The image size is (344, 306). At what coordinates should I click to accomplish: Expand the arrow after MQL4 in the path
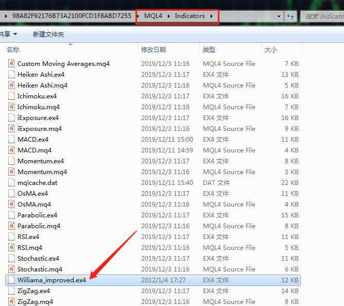[x=168, y=16]
